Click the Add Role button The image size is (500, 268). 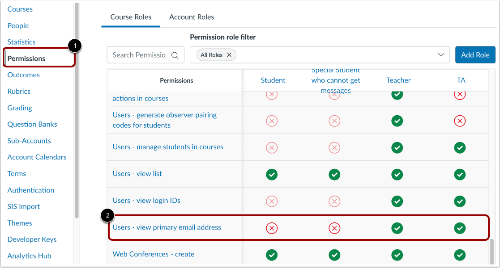point(475,54)
